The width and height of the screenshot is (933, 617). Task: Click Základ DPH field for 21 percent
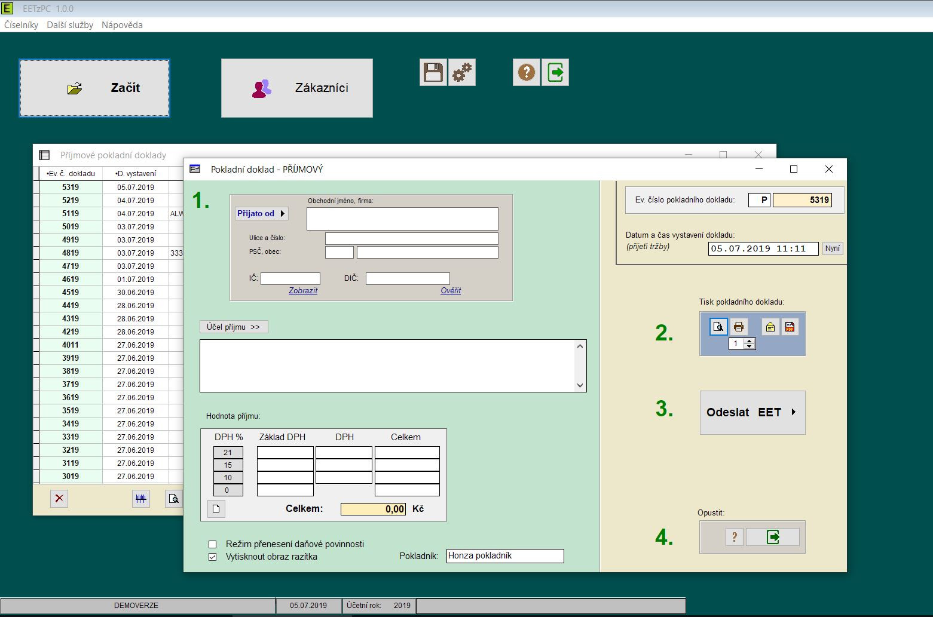[285, 452]
